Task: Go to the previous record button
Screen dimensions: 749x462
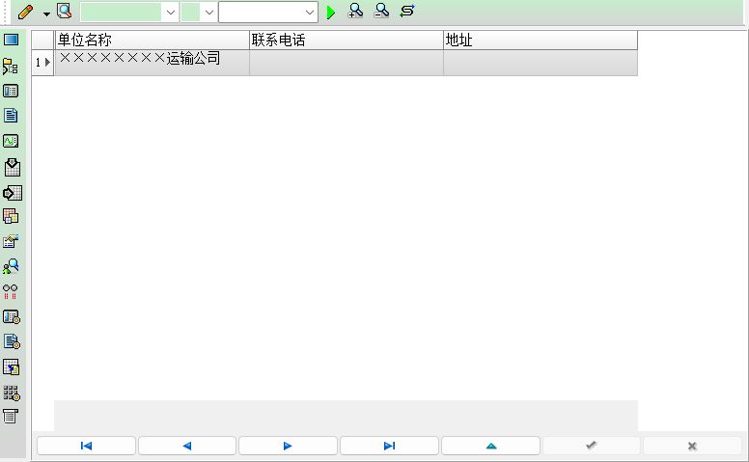Action: point(187,446)
